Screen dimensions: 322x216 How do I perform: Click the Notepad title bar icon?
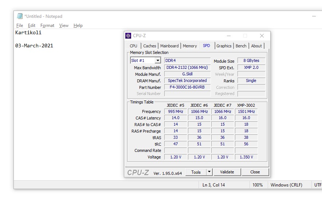tap(20, 16)
